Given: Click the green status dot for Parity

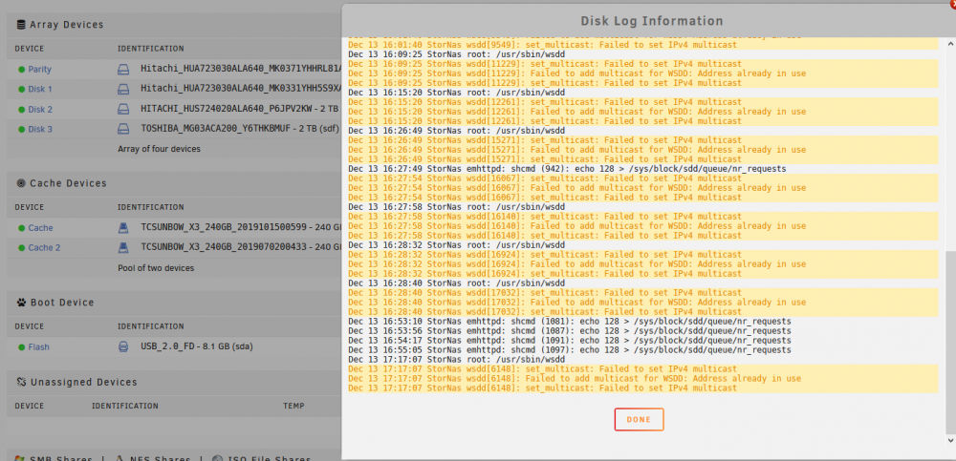Looking at the screenshot, I should click(22, 70).
